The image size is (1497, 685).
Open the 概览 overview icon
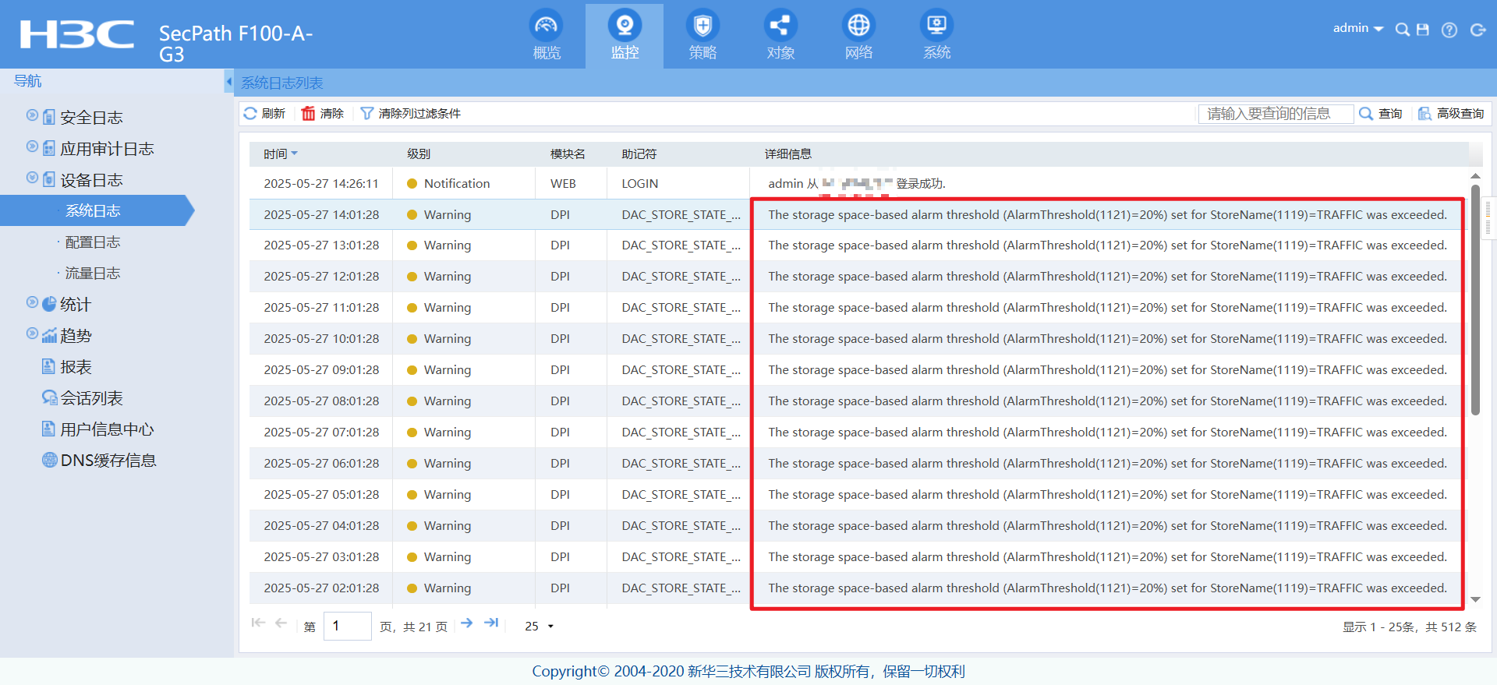[546, 27]
